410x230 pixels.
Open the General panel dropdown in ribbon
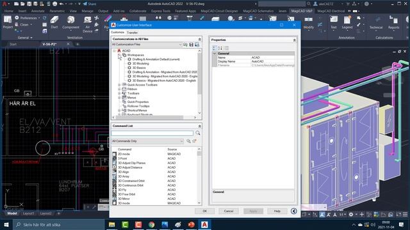tap(25, 38)
